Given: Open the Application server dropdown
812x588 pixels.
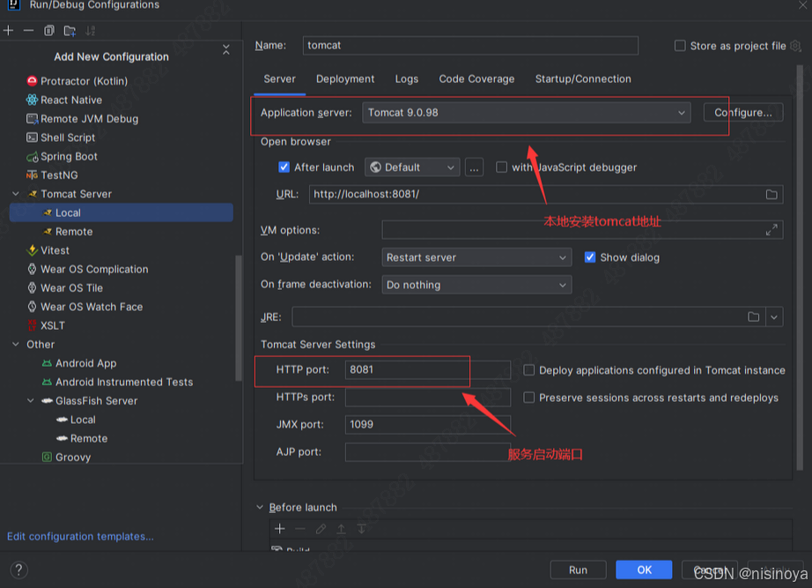Looking at the screenshot, I should pyautogui.click(x=526, y=113).
